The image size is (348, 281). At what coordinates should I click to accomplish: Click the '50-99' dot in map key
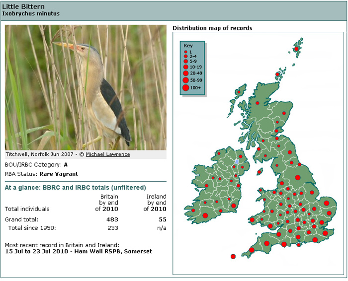click(186, 80)
